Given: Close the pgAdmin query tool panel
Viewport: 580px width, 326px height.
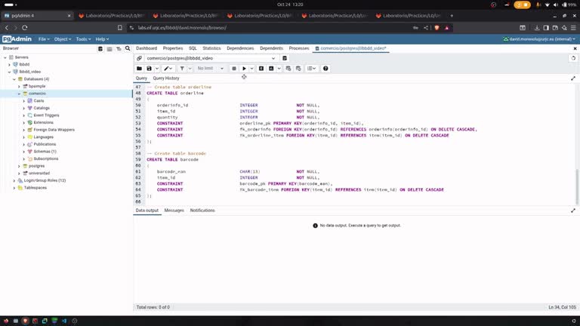Looking at the screenshot, I should [575, 48].
